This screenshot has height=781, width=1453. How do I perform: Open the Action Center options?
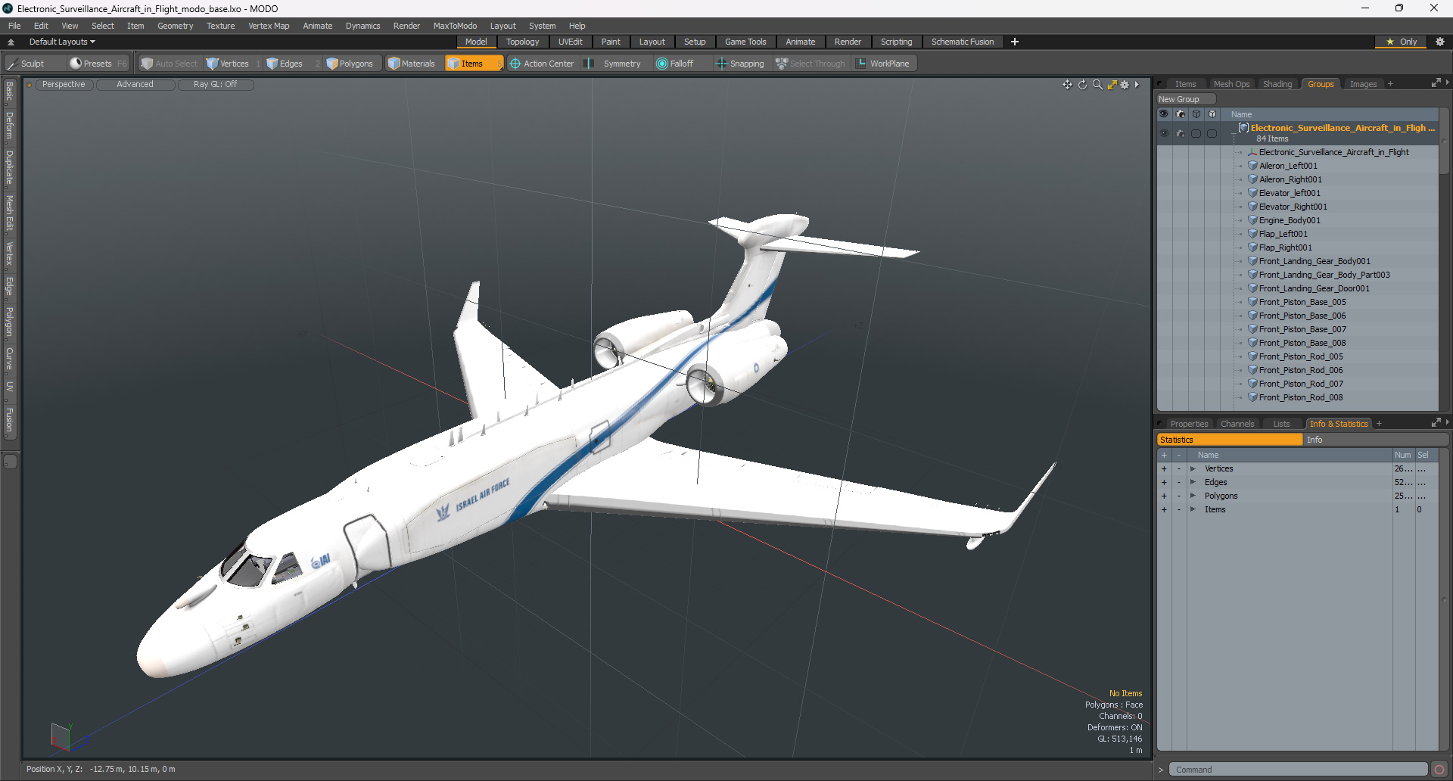click(542, 64)
